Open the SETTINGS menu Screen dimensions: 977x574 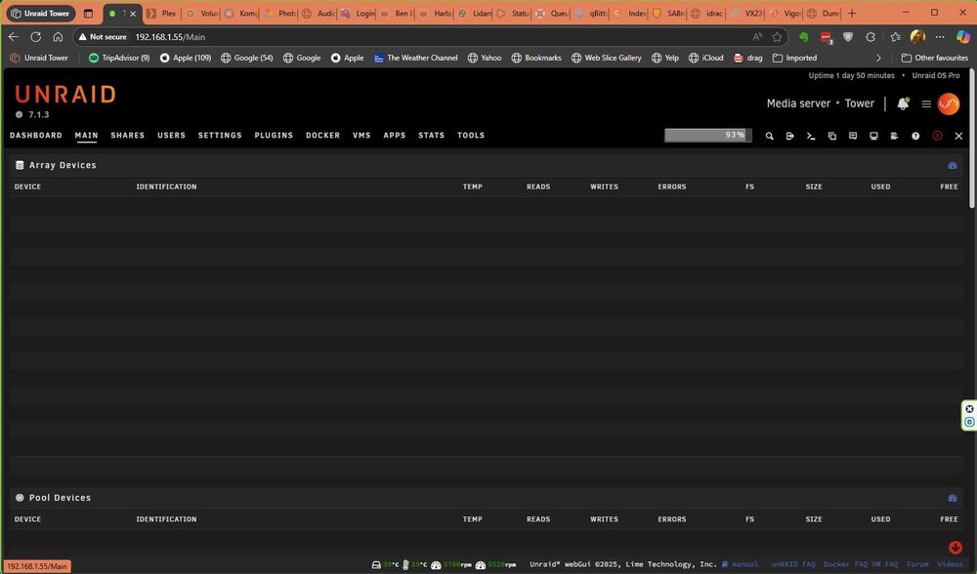click(x=220, y=135)
